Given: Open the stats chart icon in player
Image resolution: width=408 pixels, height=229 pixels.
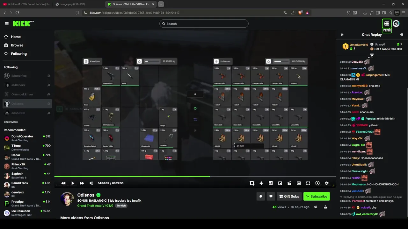Looking at the screenshot, I should click(271, 183).
